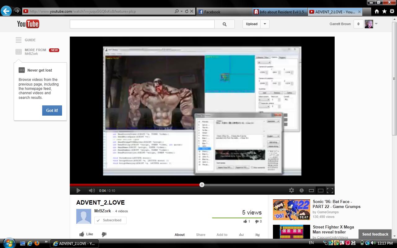Click the Upload button
The width and height of the screenshot is (397, 248).
pyautogui.click(x=252, y=24)
